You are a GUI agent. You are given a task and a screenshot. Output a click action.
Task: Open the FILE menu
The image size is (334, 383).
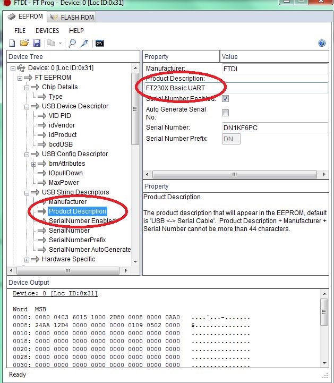[20, 30]
